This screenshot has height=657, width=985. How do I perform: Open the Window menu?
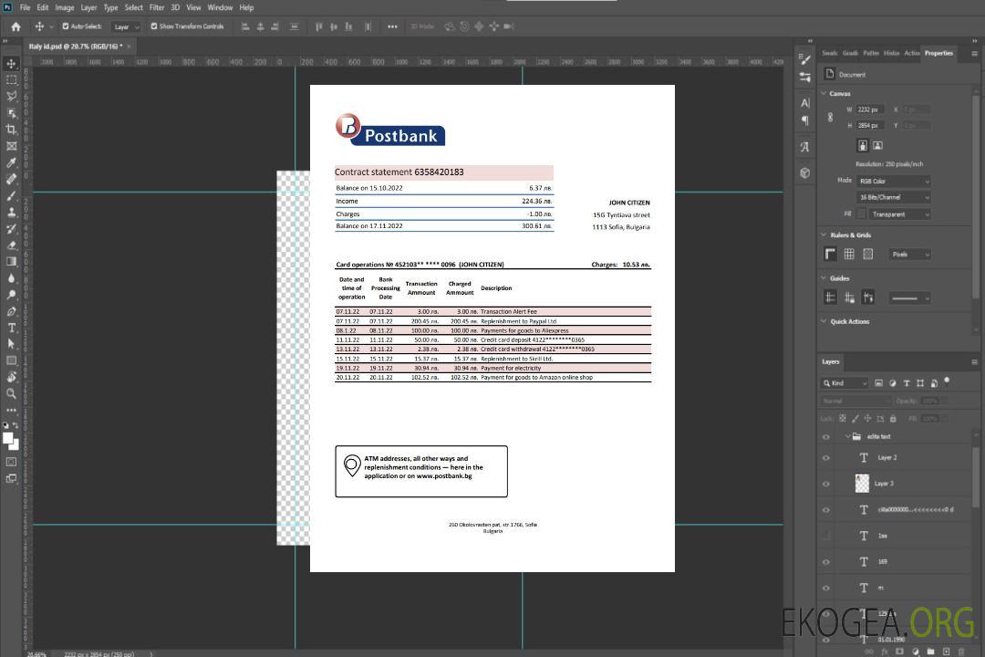[220, 7]
